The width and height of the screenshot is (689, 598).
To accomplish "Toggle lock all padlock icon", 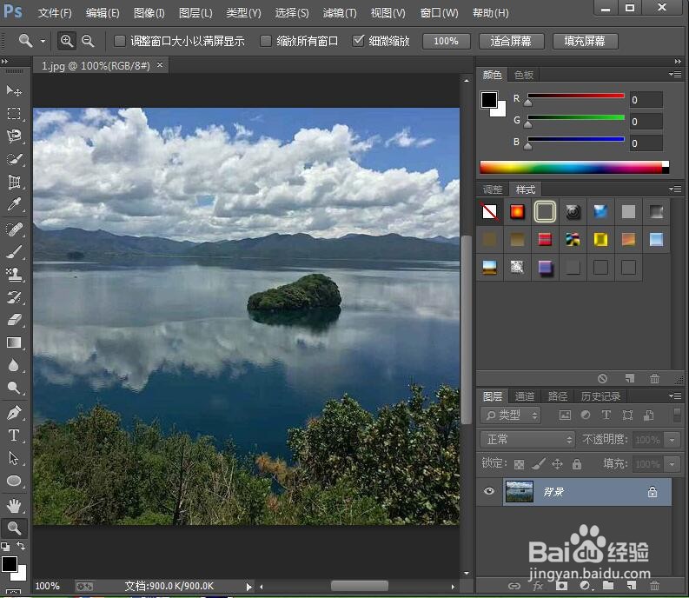I will pos(577,464).
